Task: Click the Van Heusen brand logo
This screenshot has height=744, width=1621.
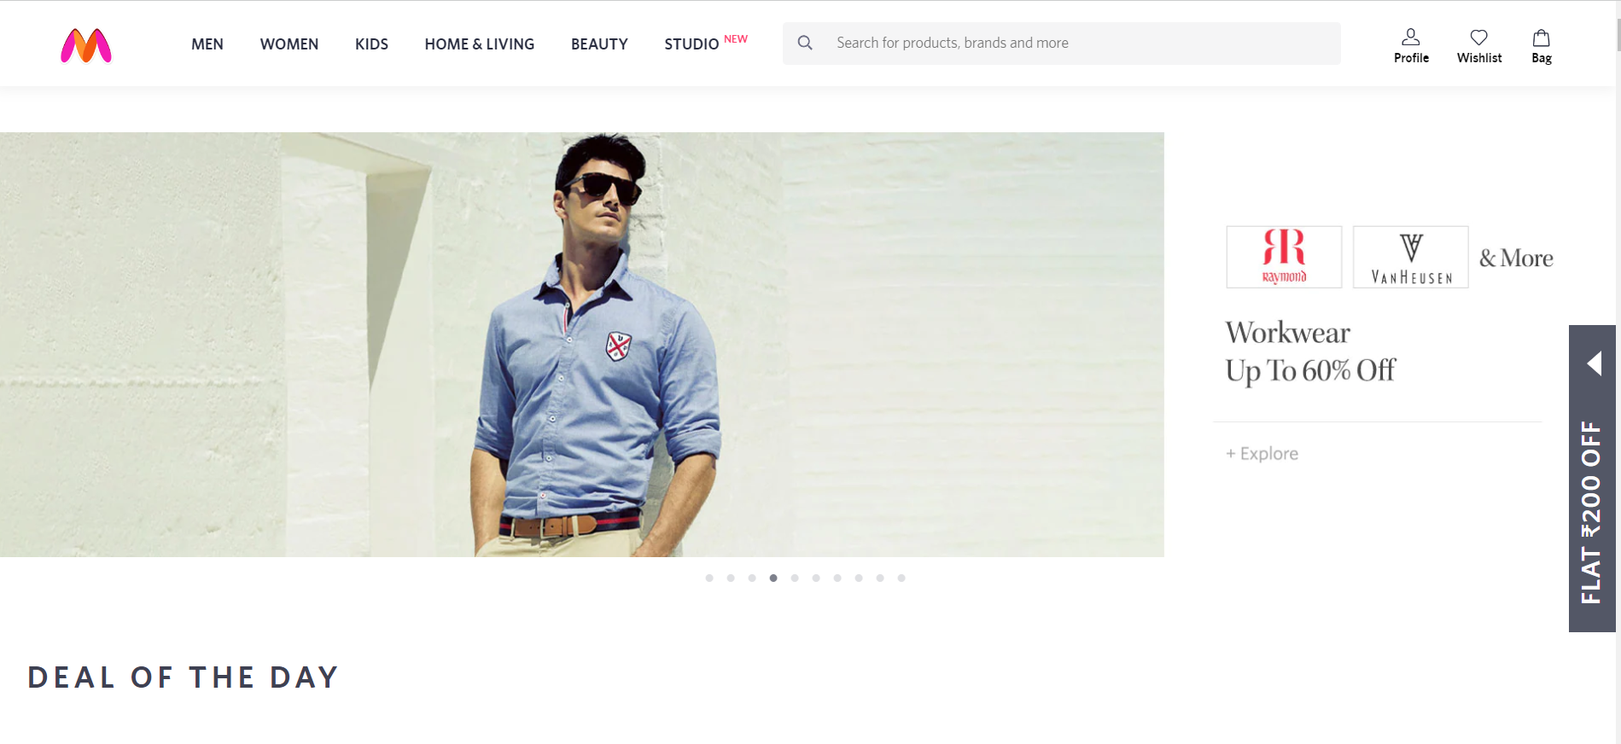Action: [1410, 257]
